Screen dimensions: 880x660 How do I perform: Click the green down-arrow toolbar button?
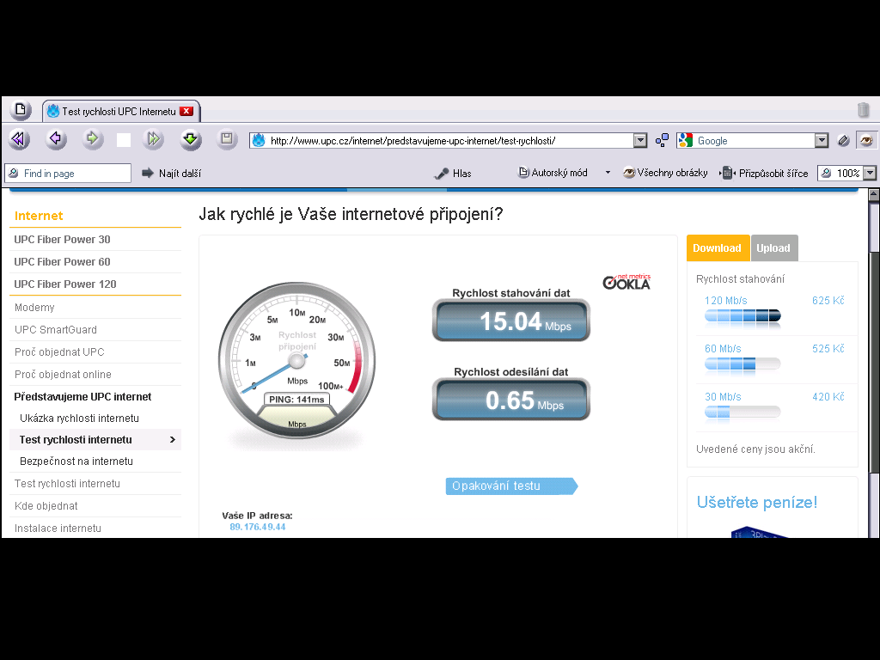[x=191, y=139]
